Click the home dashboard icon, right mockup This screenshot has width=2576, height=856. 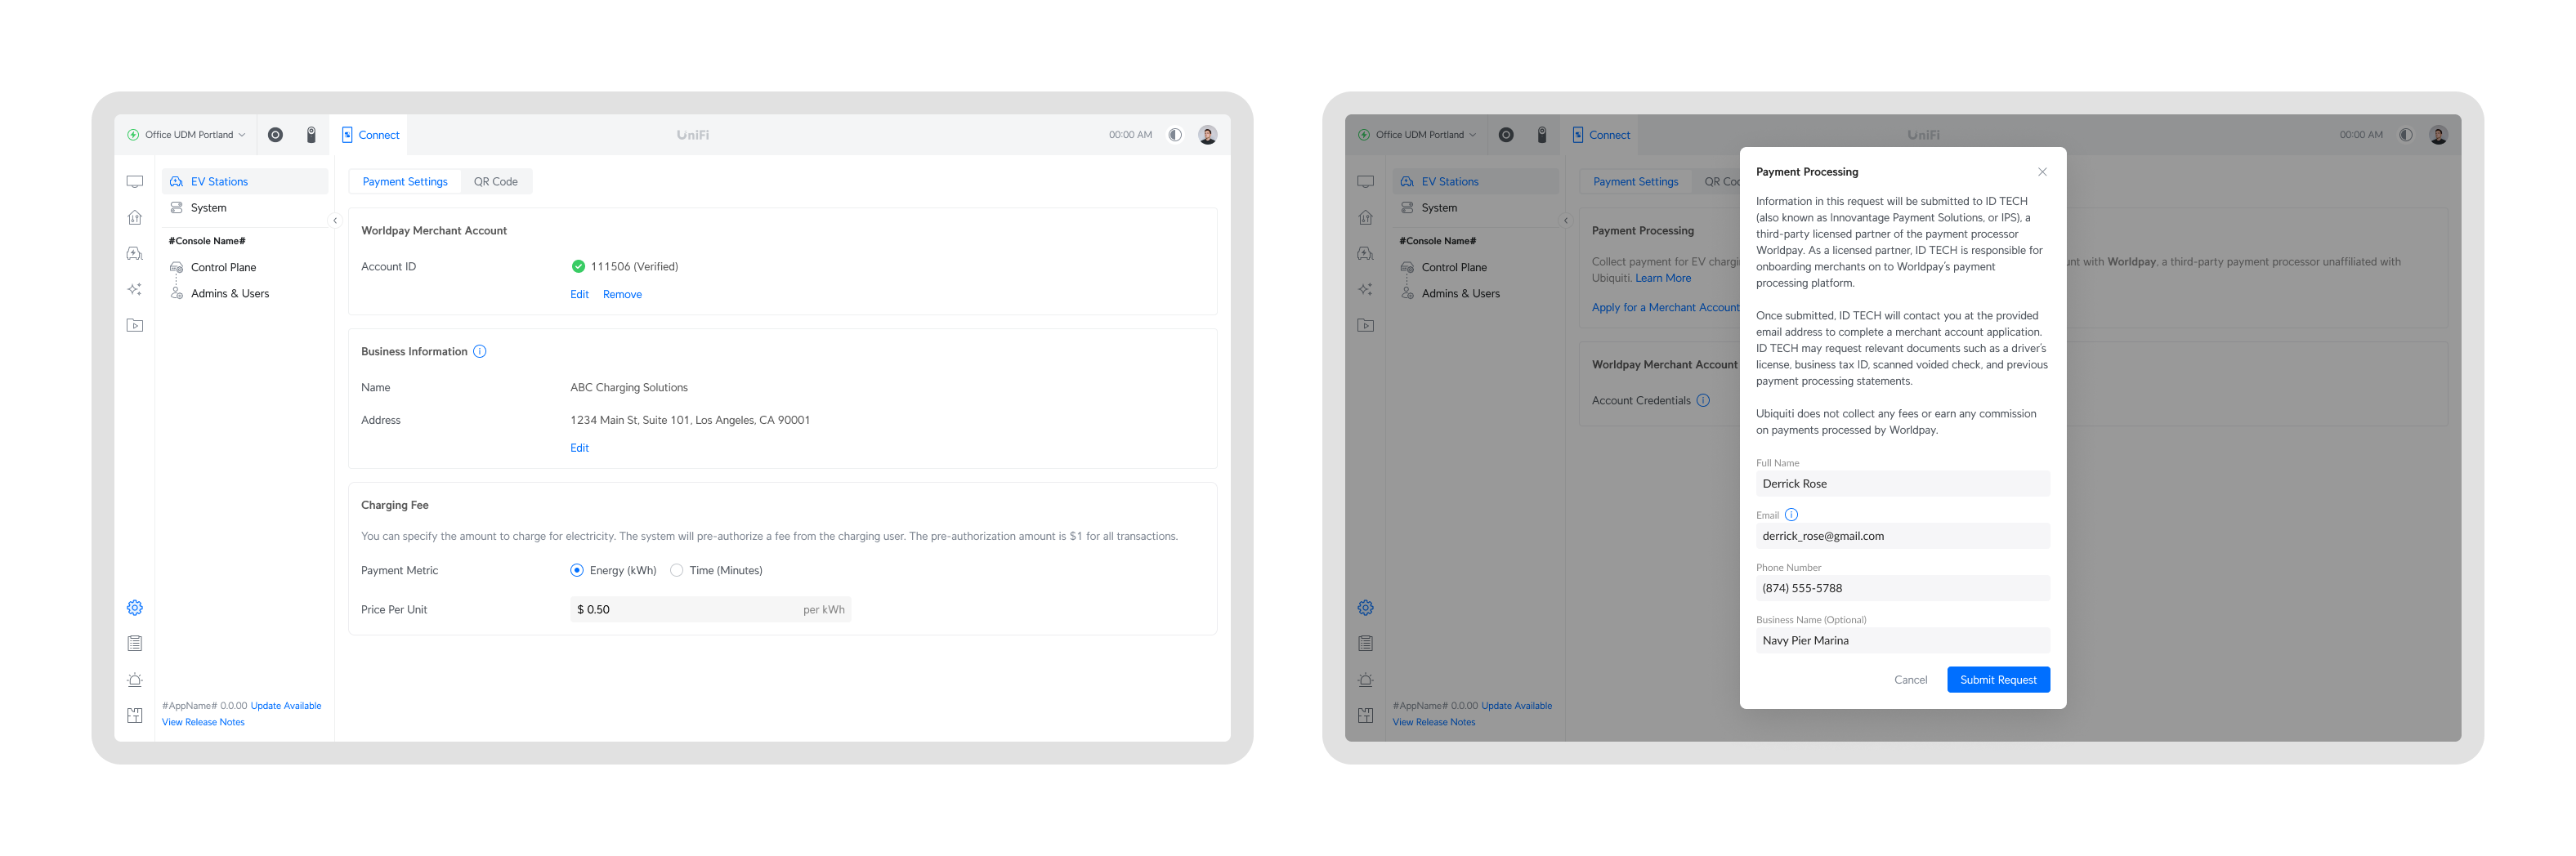(x=1366, y=218)
